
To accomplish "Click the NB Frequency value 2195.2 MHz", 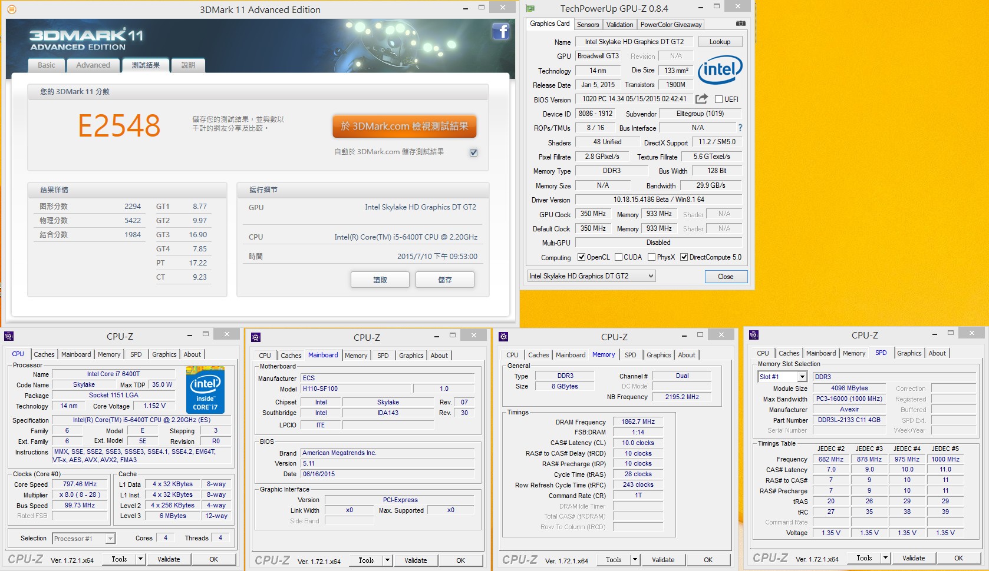I will point(682,397).
